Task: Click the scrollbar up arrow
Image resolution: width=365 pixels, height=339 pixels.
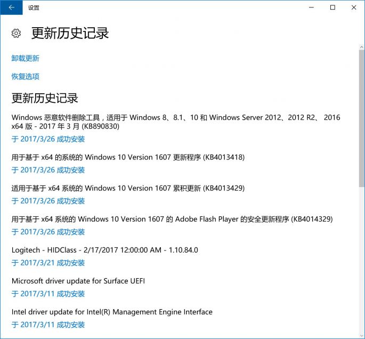Action: point(362,46)
